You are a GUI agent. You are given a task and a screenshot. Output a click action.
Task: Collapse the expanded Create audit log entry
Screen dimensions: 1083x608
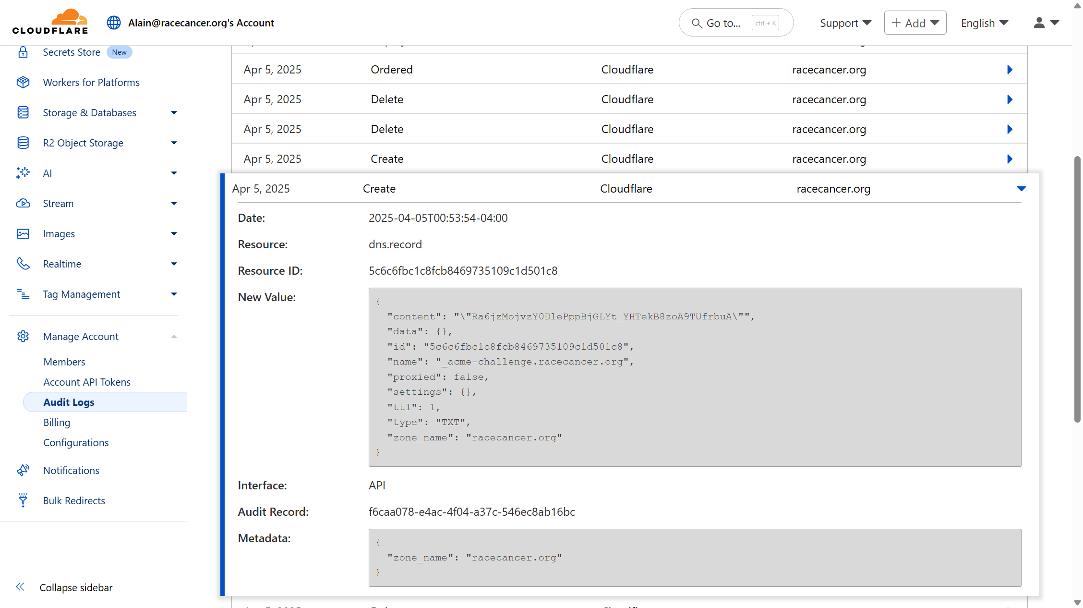pos(1021,189)
